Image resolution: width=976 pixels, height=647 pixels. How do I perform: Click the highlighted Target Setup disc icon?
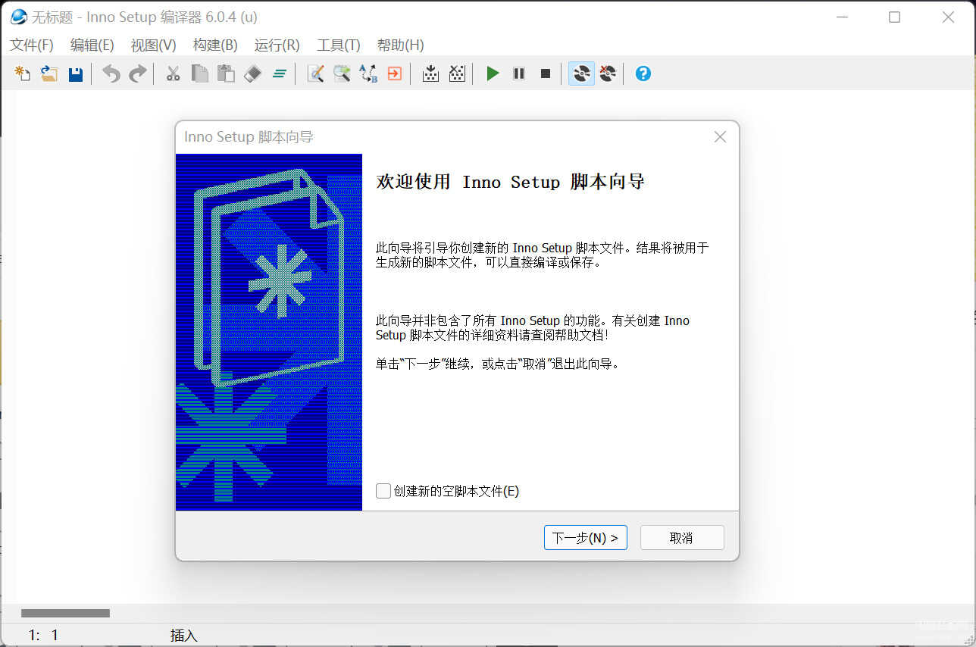tap(581, 73)
